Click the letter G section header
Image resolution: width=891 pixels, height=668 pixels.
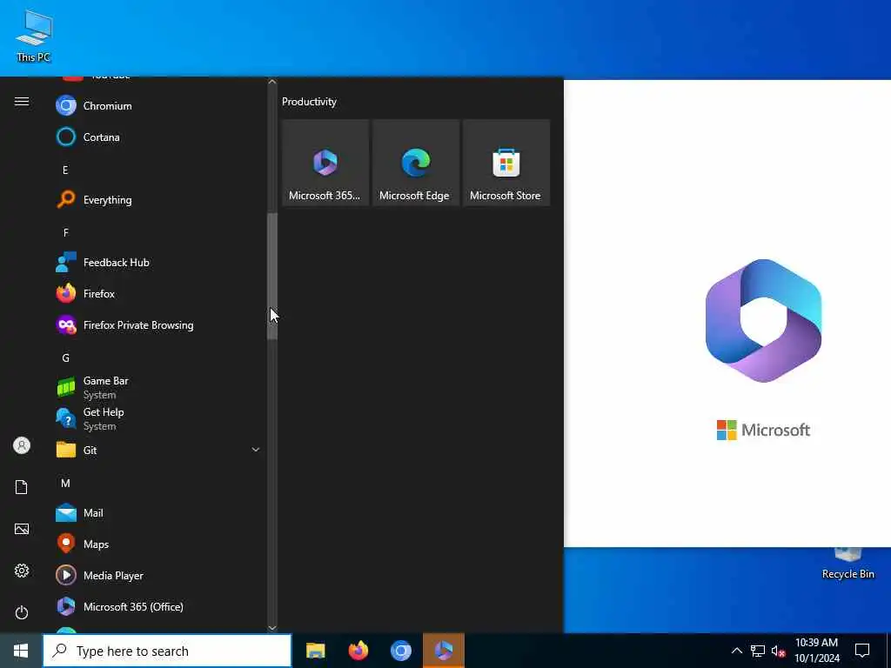click(x=65, y=357)
